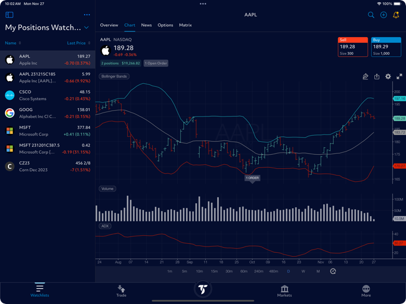Select the 5m chart interval
The width and height of the screenshot is (406, 304).
click(x=184, y=271)
